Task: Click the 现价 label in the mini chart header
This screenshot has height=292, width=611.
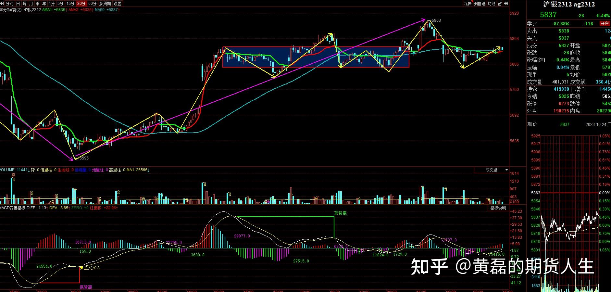Action: [532, 124]
